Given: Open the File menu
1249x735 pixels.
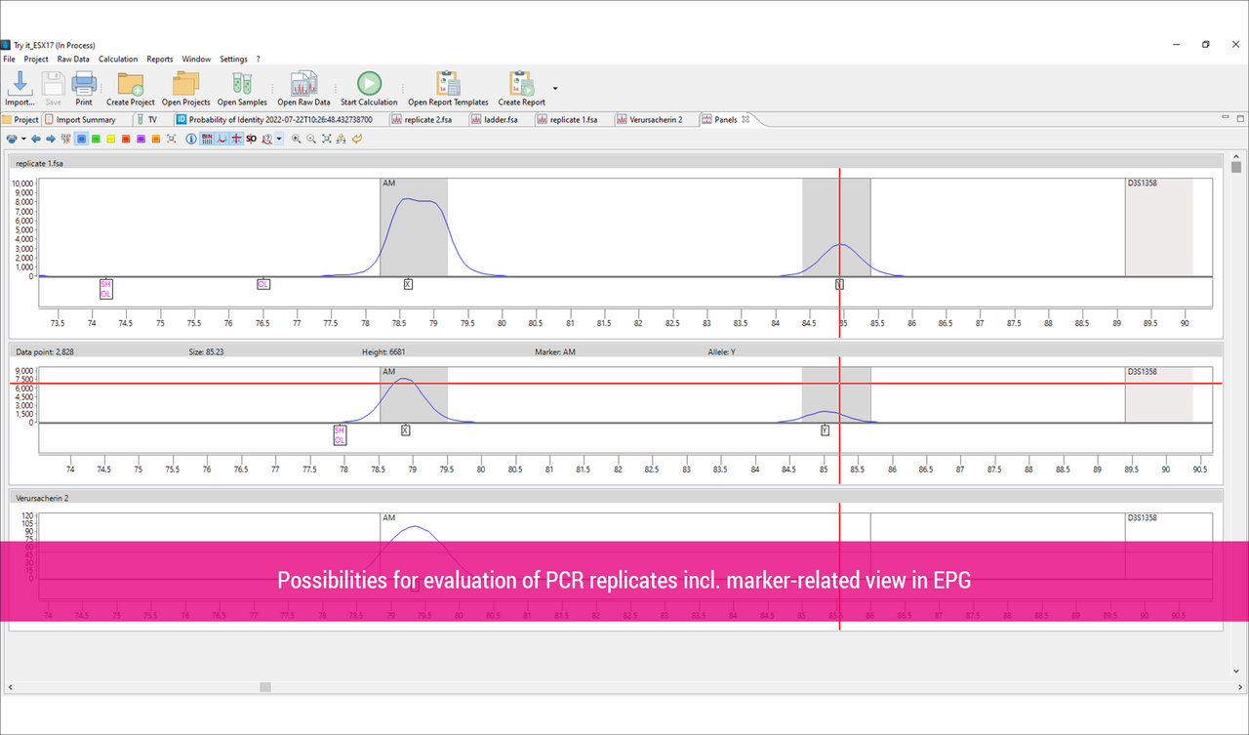Looking at the screenshot, I should click(9, 59).
